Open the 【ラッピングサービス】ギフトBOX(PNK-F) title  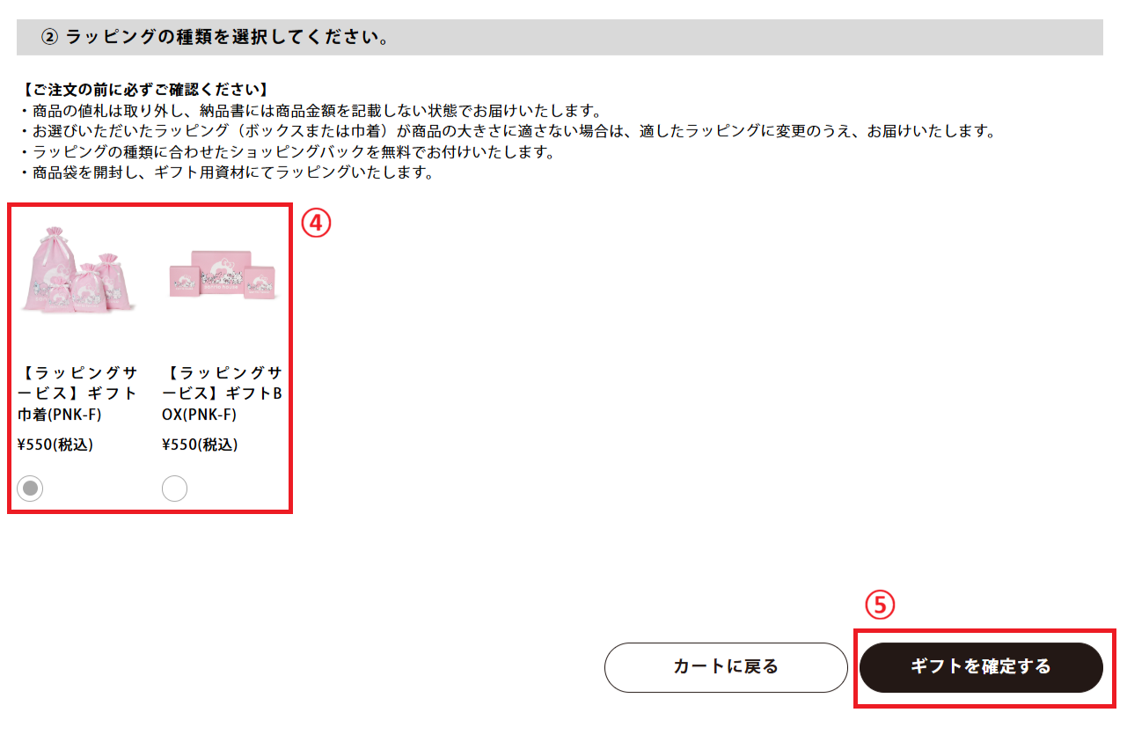[x=223, y=393]
